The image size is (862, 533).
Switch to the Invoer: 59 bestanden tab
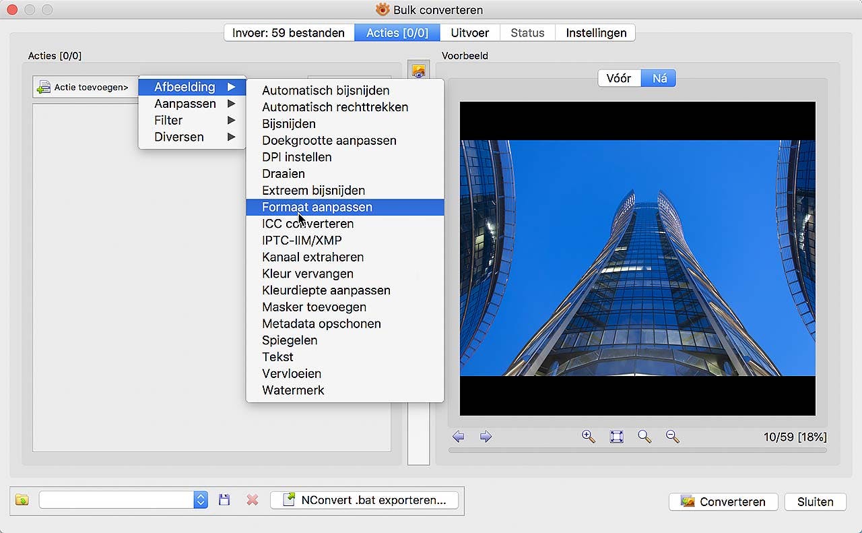289,32
